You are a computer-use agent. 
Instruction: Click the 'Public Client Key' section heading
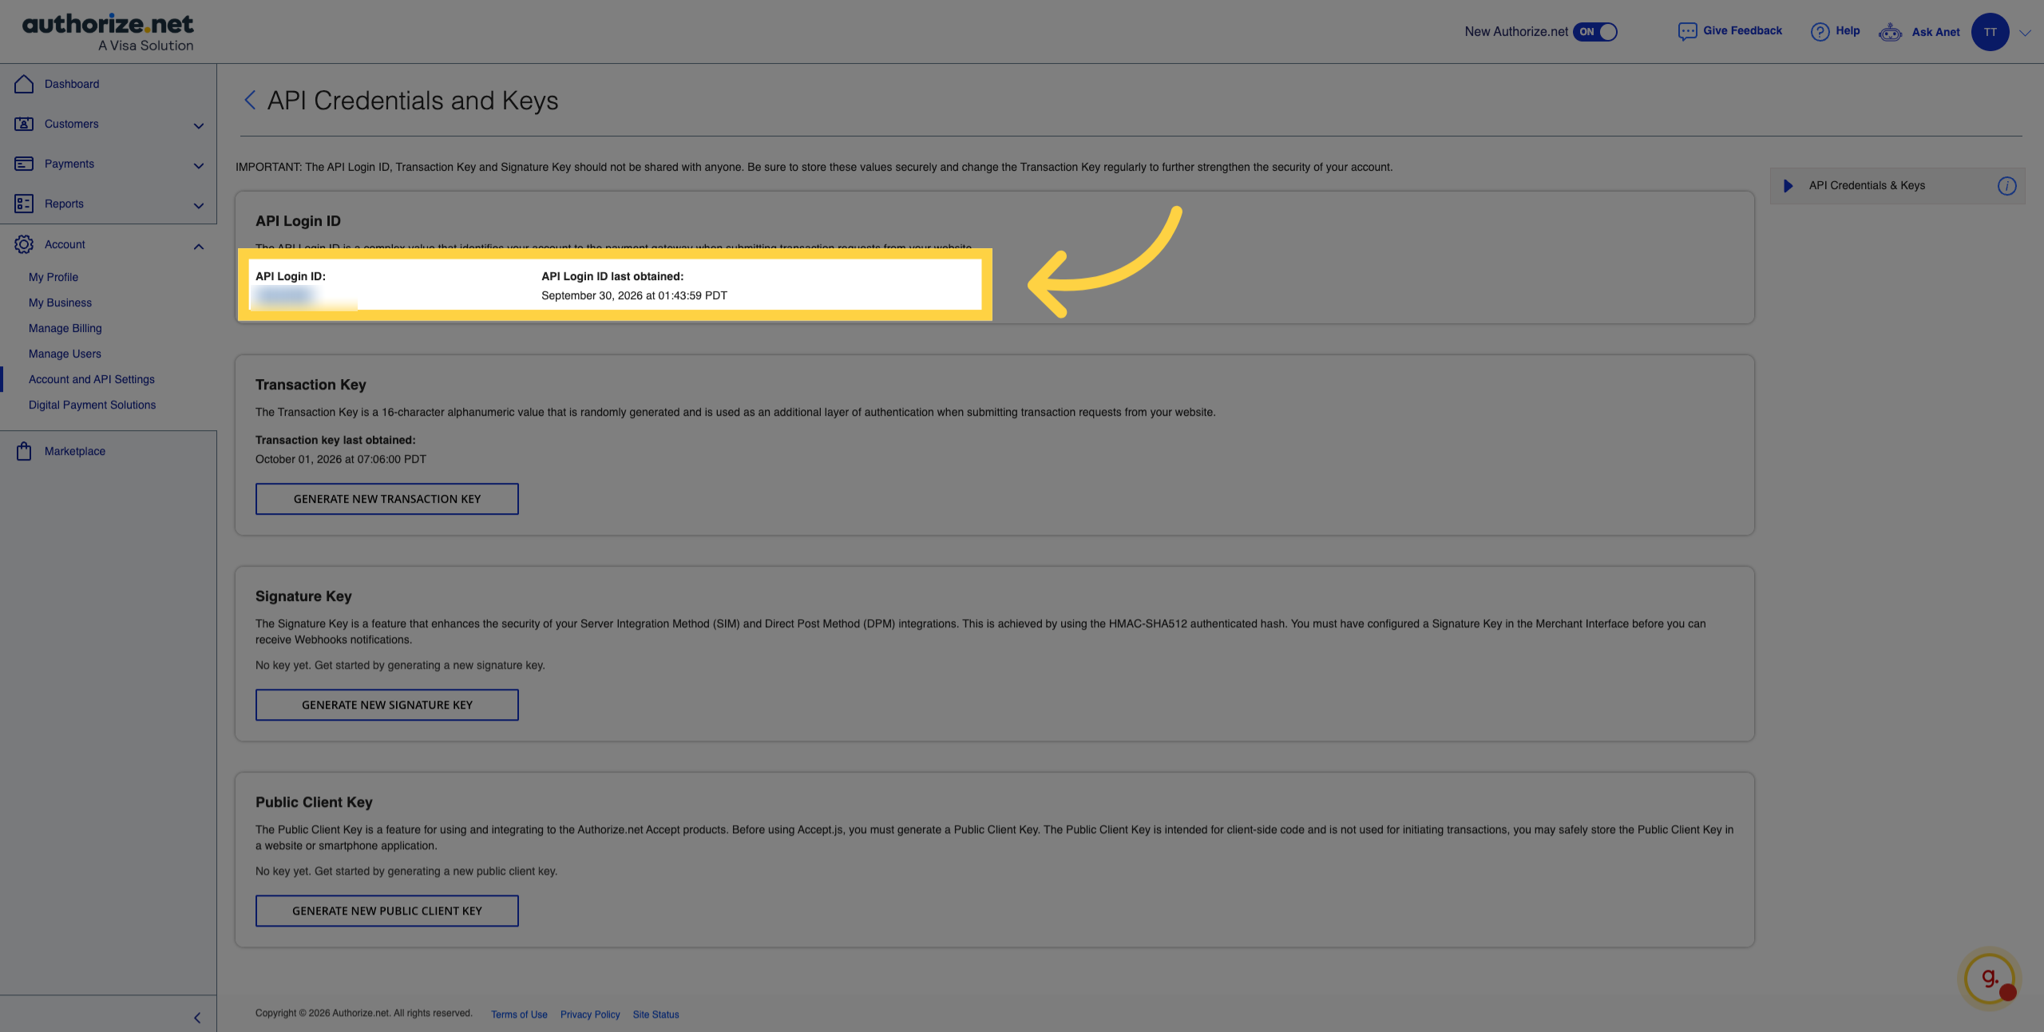pos(314,802)
